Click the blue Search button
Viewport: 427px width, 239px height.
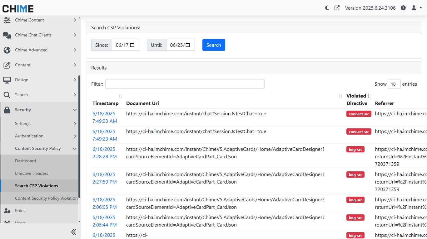214,45
